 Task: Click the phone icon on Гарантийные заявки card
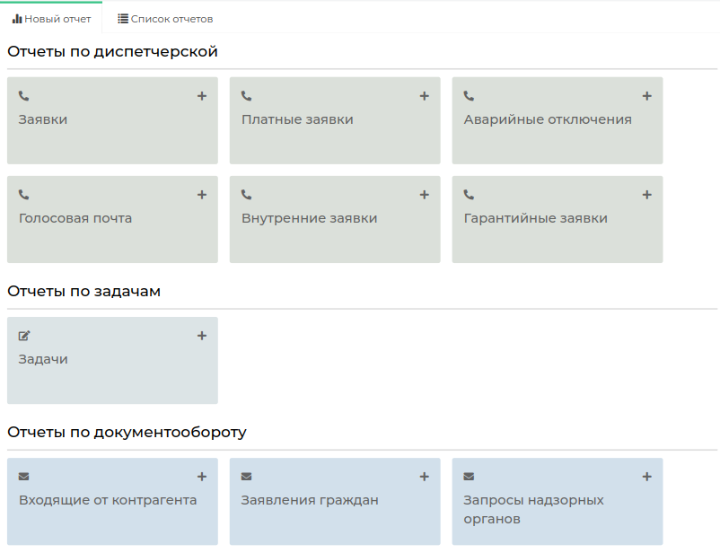469,195
